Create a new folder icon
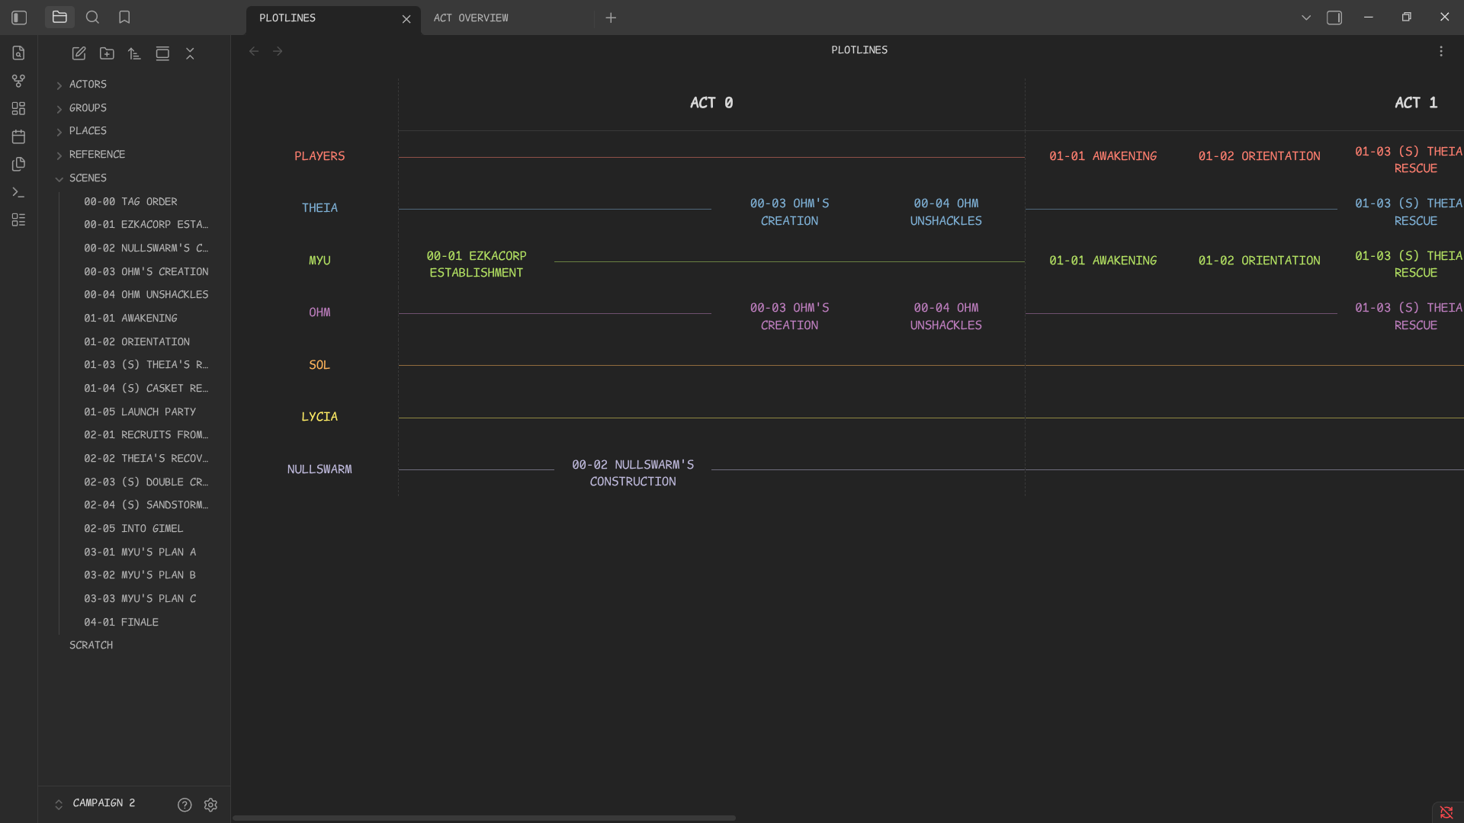Image resolution: width=1464 pixels, height=823 pixels. pyautogui.click(x=107, y=53)
